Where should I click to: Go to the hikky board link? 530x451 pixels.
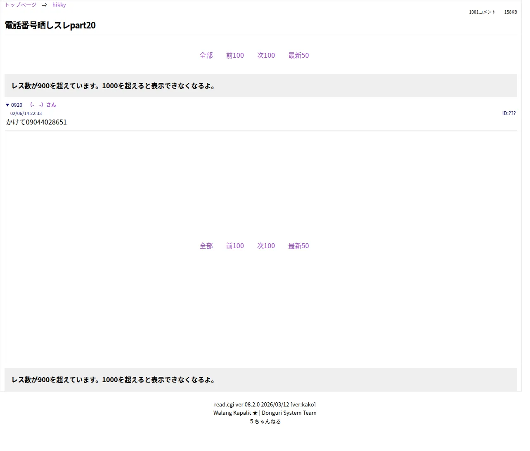click(x=59, y=5)
